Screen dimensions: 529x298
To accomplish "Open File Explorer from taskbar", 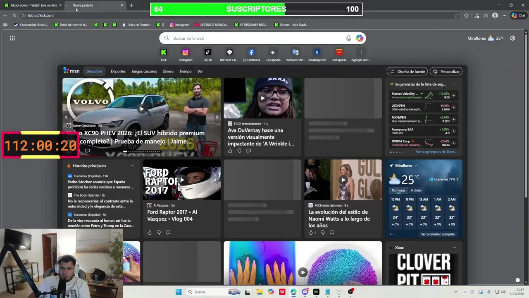I will pos(260,292).
